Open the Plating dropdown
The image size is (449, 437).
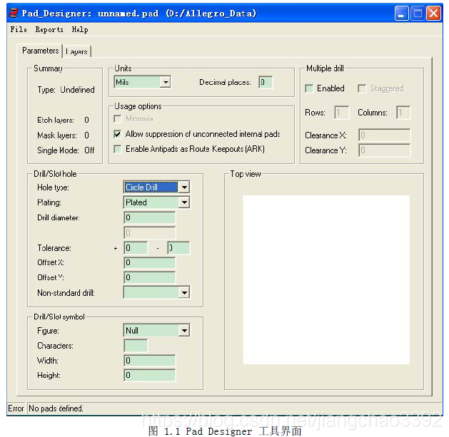click(x=184, y=202)
